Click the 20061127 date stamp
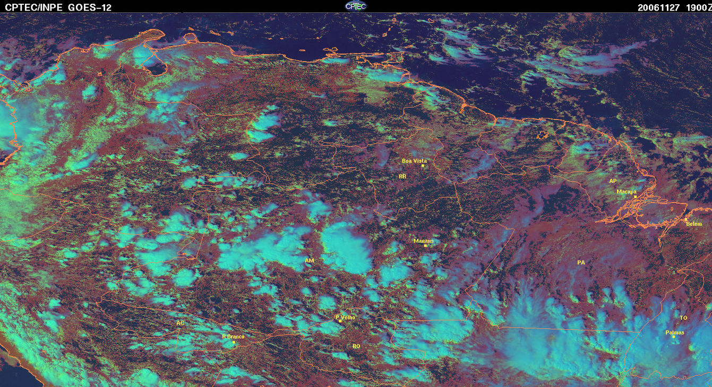The height and width of the screenshot is (387, 712). (x=659, y=7)
